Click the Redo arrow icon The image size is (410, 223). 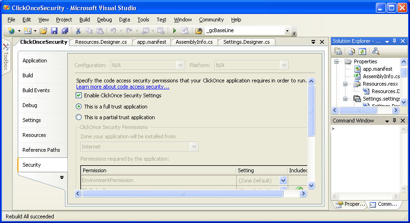coord(129,31)
